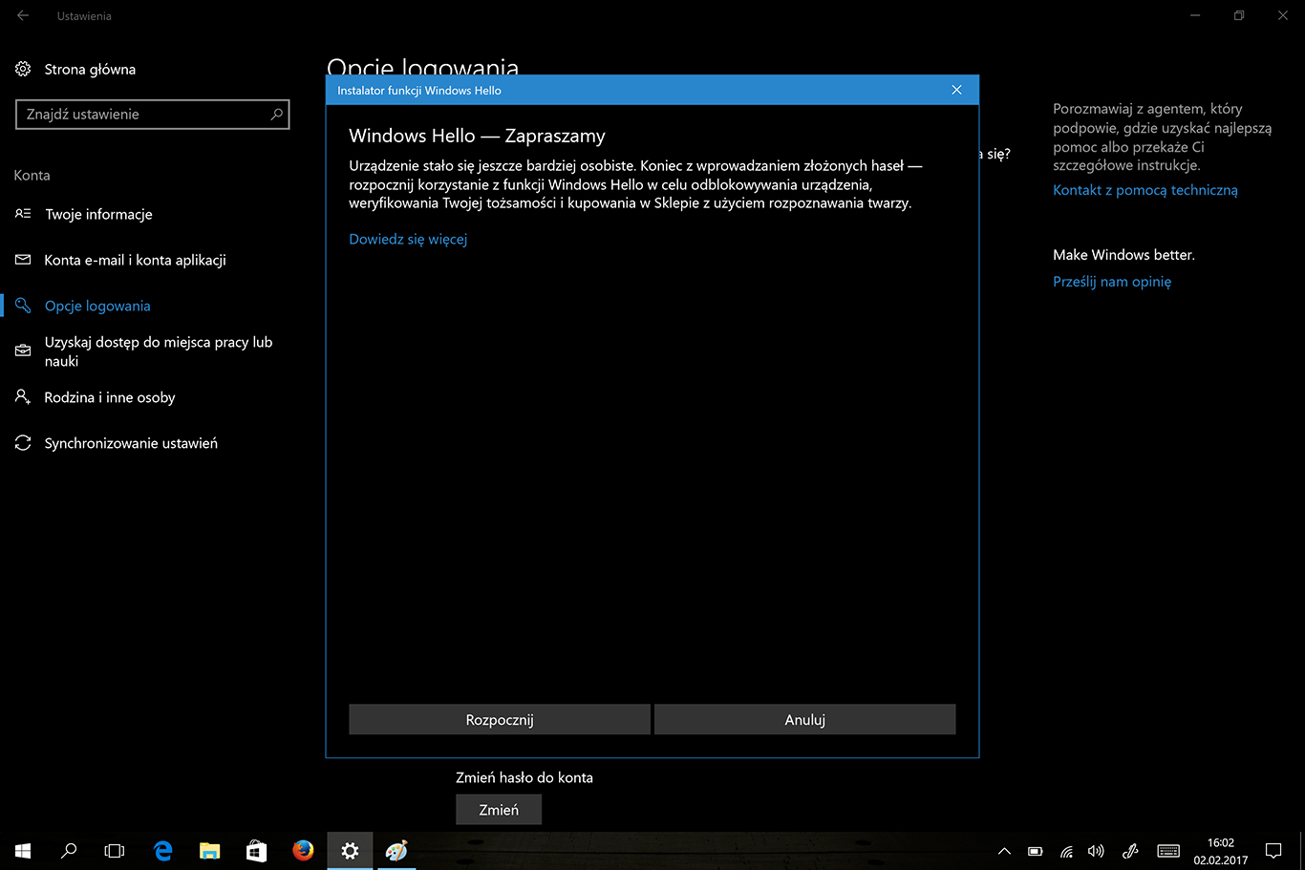Show hidden tray icons chevron
This screenshot has width=1305, height=870.
1004,851
